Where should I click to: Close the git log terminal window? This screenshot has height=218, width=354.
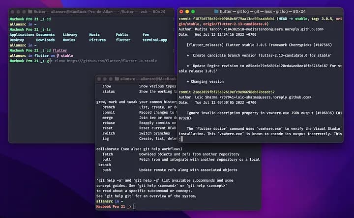tap(181, 11)
